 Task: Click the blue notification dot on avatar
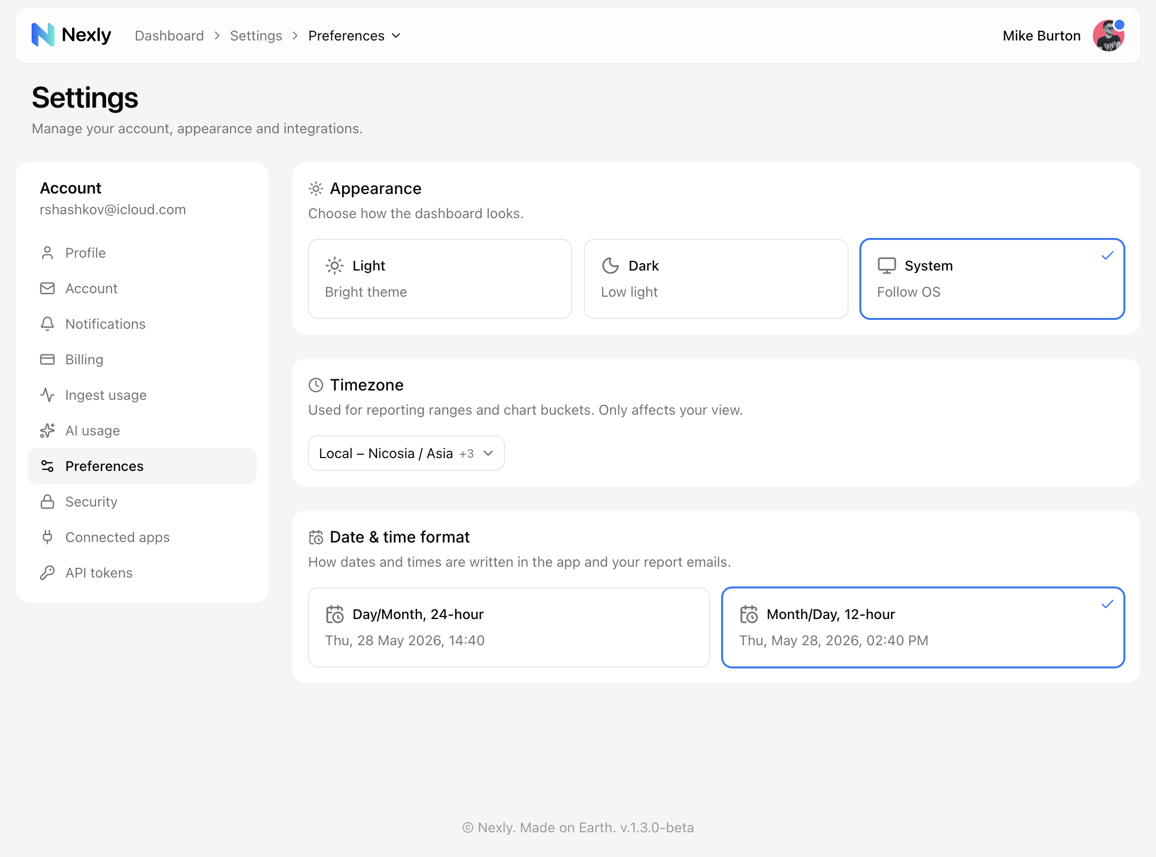pos(1119,24)
